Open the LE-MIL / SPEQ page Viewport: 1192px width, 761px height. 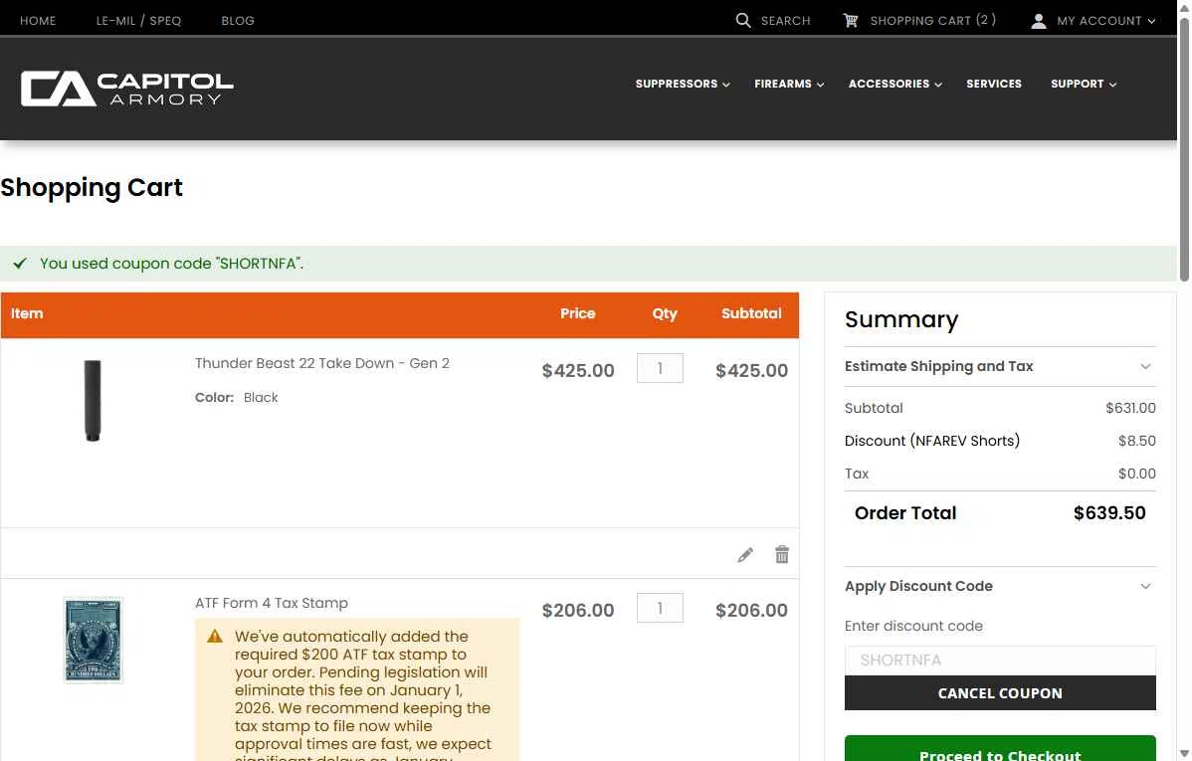138,21
